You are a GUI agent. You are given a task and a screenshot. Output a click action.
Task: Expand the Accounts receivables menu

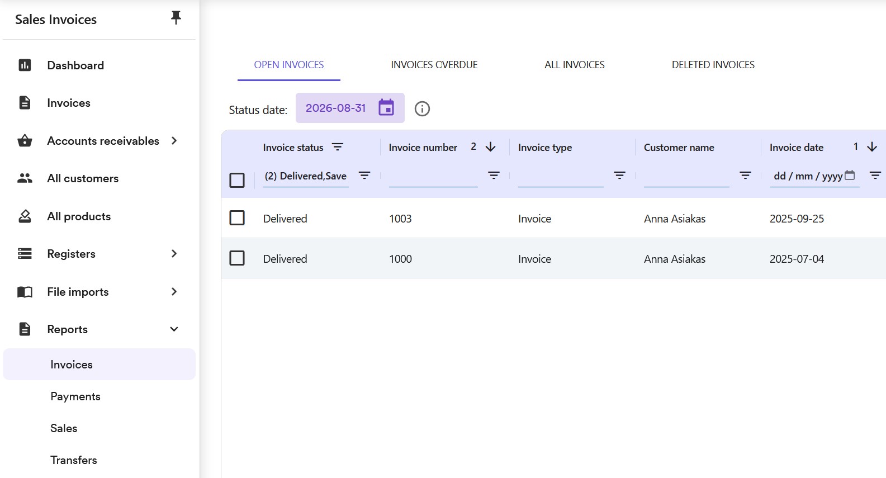point(174,141)
